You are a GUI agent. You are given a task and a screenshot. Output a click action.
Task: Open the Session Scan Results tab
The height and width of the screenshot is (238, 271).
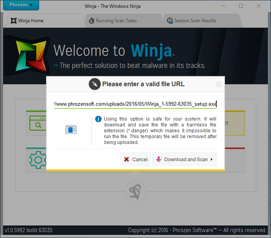[202, 21]
